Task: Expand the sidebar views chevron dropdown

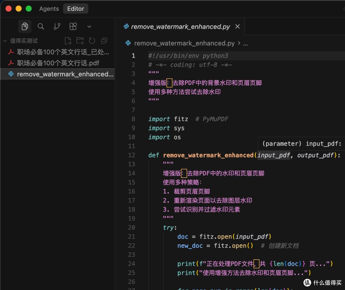Action: [x=89, y=27]
